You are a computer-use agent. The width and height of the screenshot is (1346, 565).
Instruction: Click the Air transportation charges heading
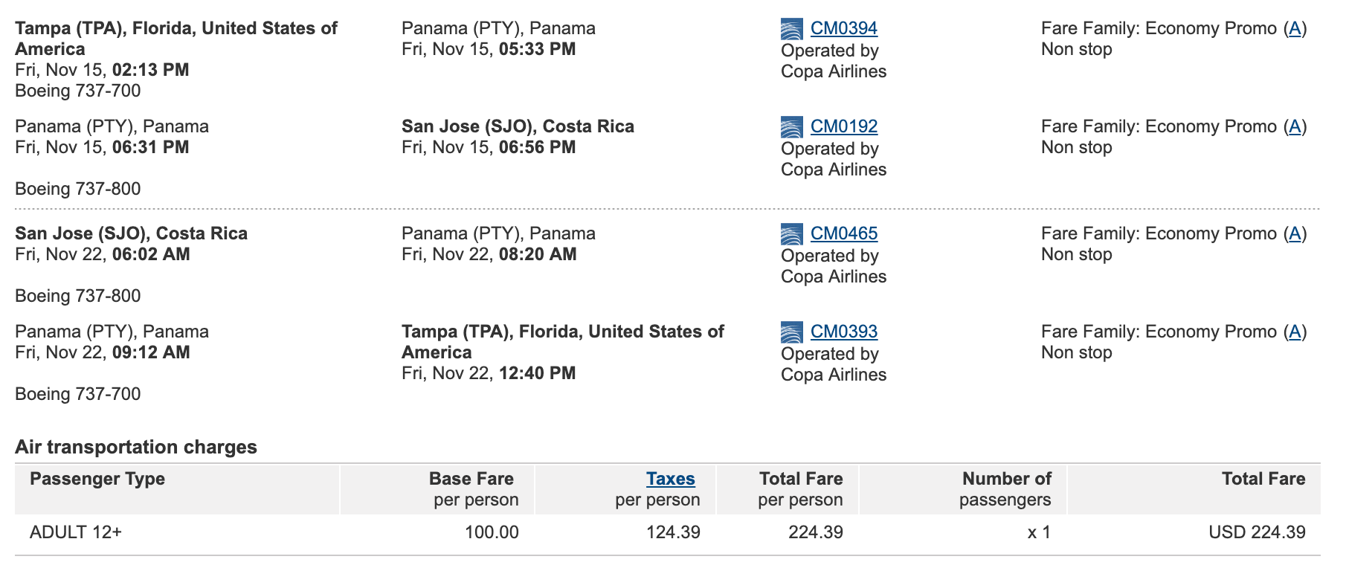point(136,447)
